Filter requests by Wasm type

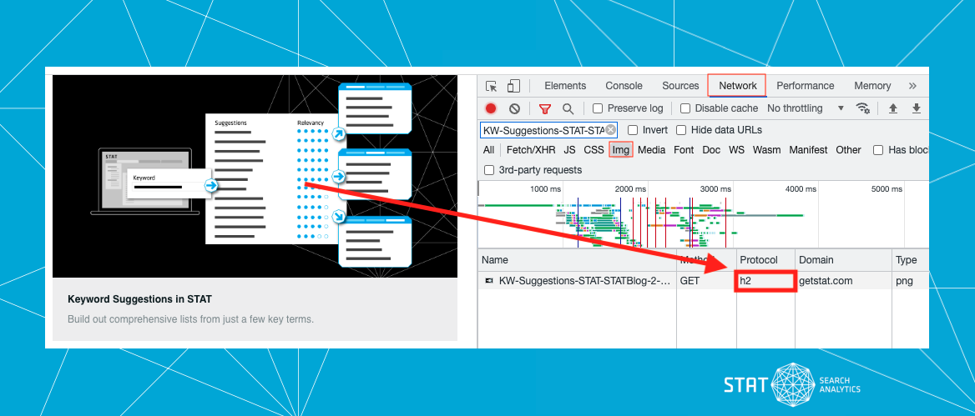coord(766,149)
